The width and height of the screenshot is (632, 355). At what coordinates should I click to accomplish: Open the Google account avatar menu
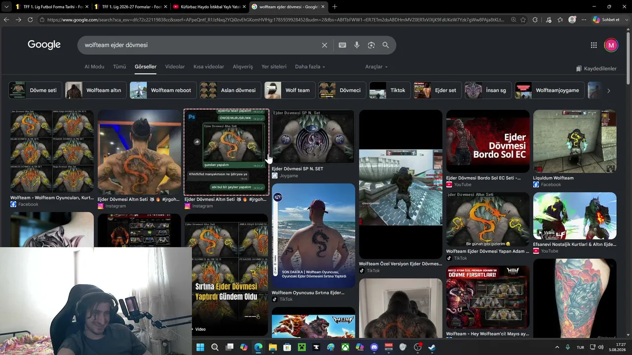(x=611, y=45)
